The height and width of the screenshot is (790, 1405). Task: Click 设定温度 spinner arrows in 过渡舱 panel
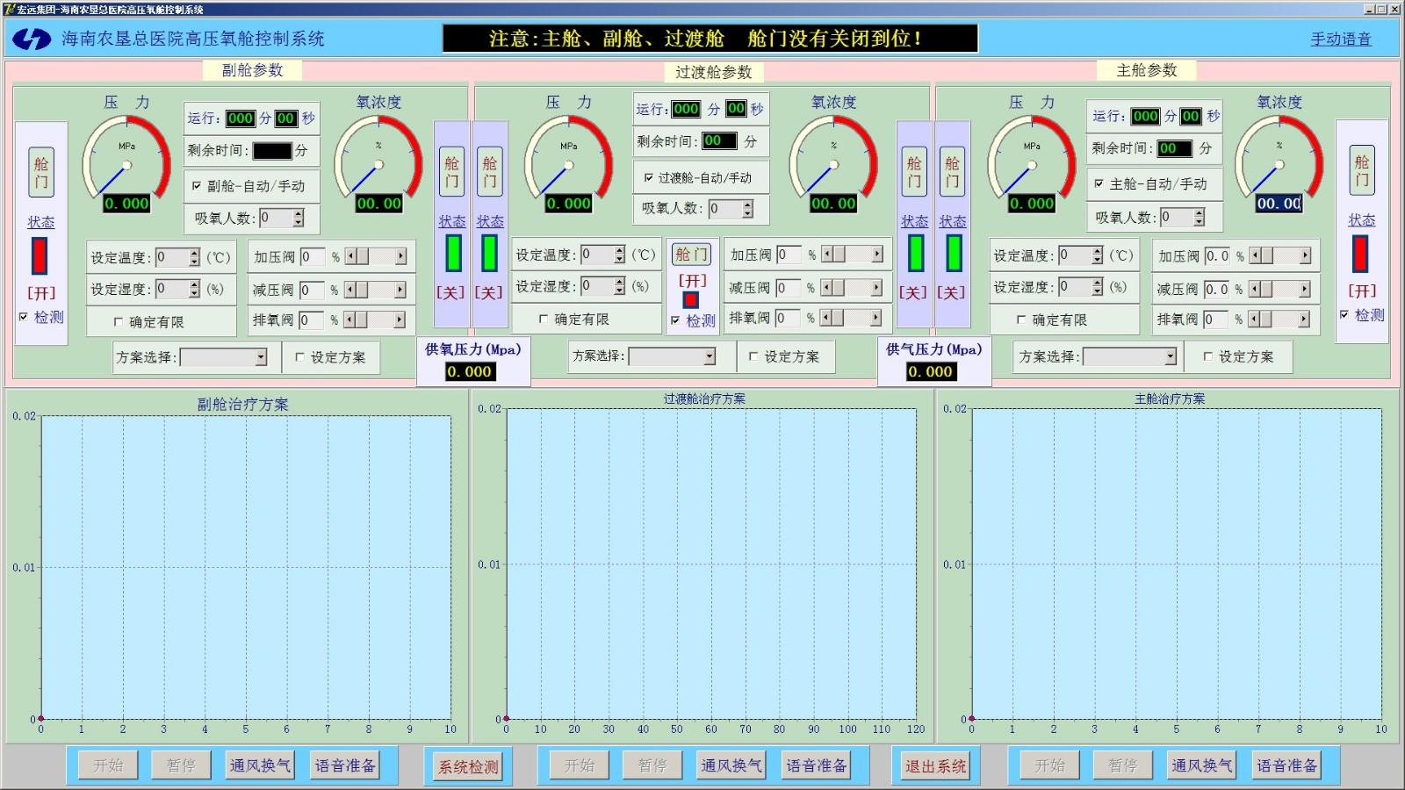coord(619,255)
